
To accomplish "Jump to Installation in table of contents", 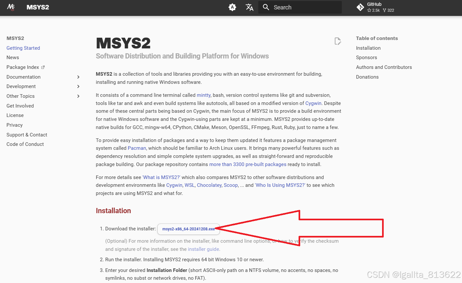I will tap(368, 48).
